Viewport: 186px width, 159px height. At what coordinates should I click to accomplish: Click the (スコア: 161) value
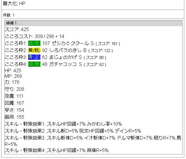[108, 44]
